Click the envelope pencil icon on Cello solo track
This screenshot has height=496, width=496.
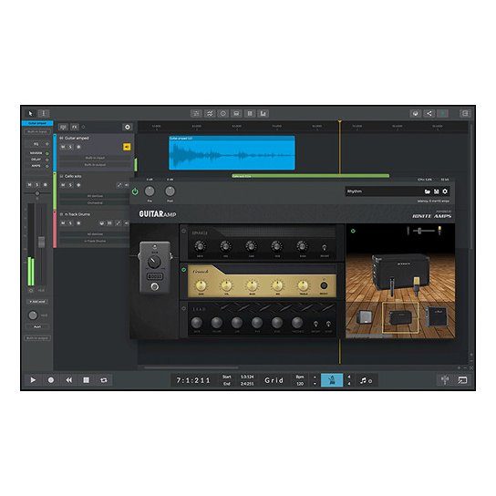(119, 185)
